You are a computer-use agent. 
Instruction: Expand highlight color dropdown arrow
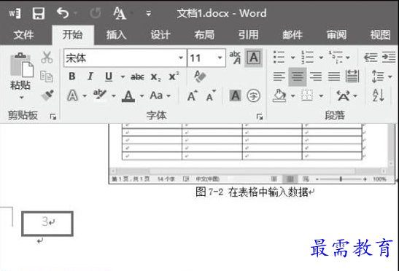coord(114,96)
